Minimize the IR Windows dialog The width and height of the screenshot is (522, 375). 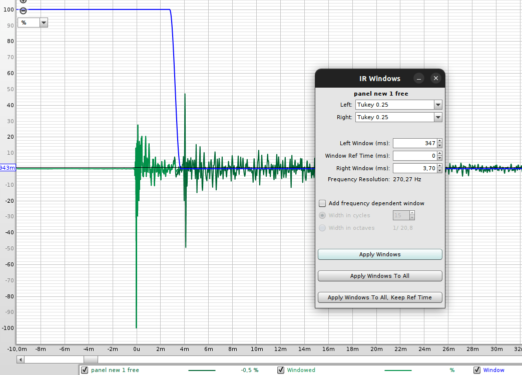click(419, 79)
